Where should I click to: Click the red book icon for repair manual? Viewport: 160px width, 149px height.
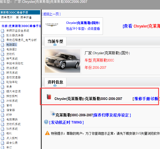point(49,97)
